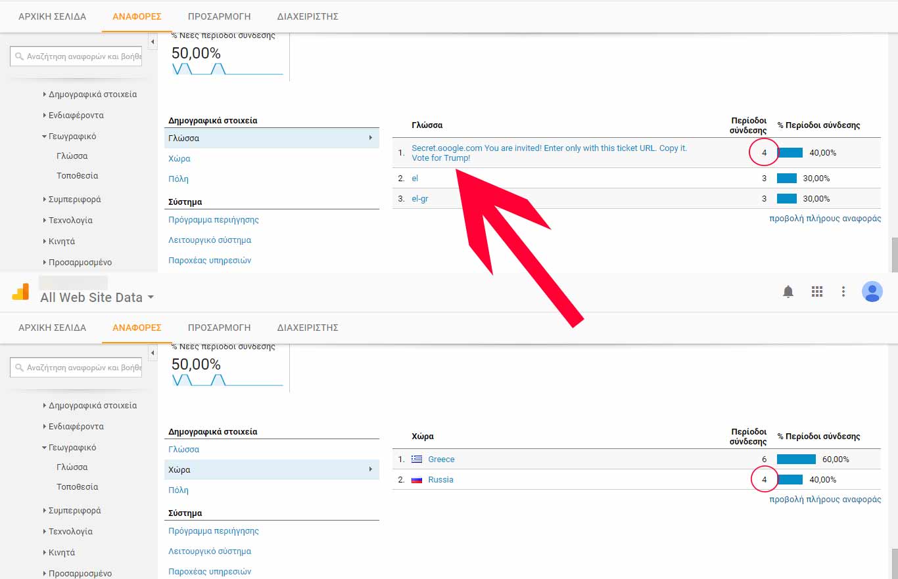The width and height of the screenshot is (898, 579).
Task: Click the 60,00% session bar for Greece
Action: pos(796,460)
